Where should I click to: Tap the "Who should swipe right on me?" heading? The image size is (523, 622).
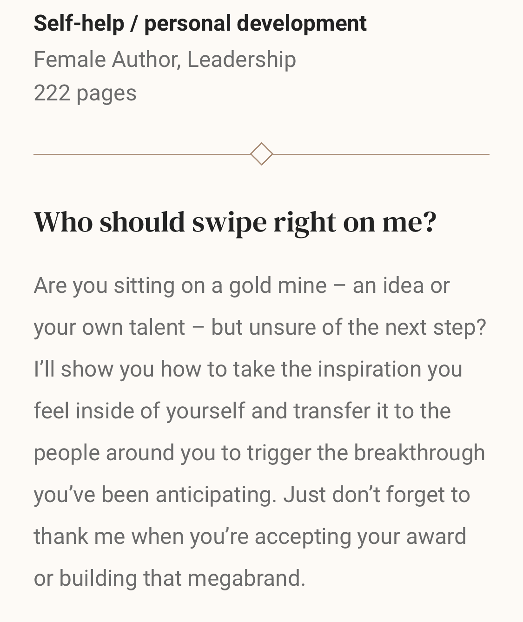pyautogui.click(x=235, y=222)
